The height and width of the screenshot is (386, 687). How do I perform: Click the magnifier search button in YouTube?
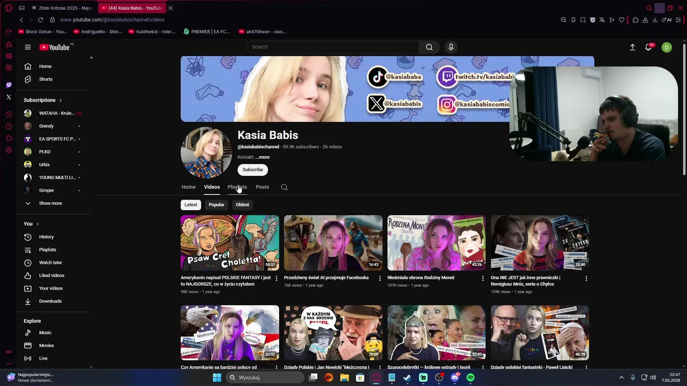429,47
